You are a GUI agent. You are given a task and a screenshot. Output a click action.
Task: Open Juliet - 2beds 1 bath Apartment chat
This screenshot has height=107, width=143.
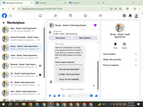pos(22,57)
